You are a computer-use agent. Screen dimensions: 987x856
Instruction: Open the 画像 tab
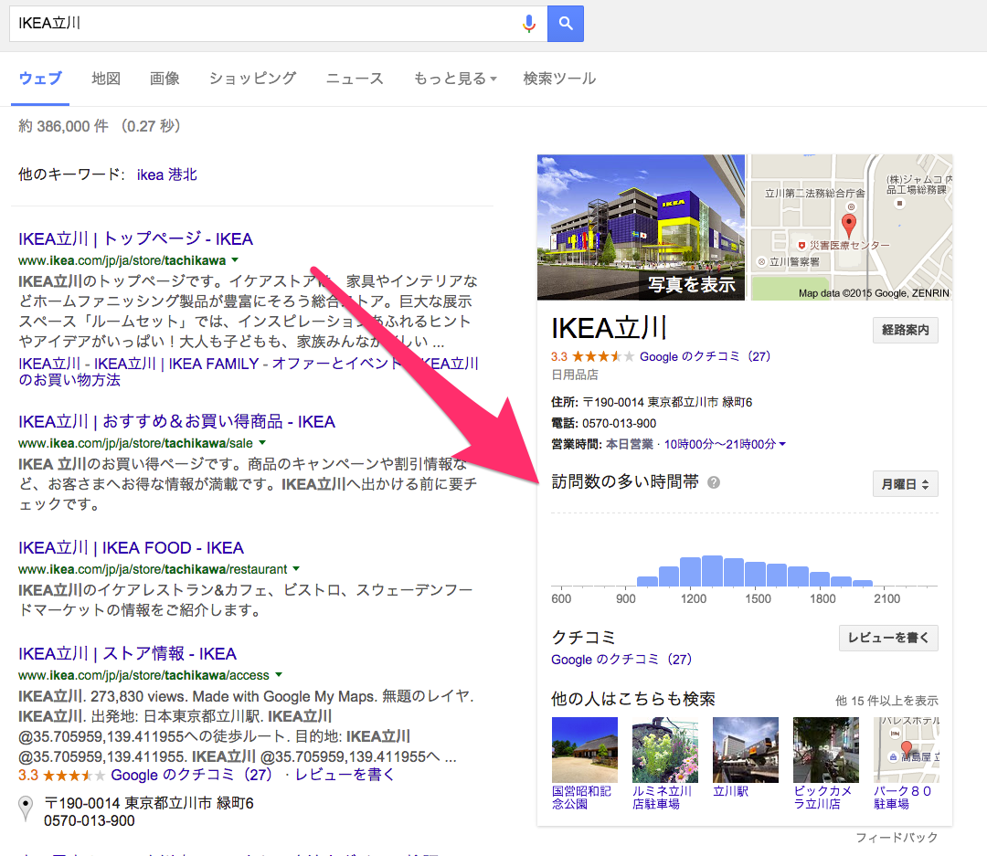pyautogui.click(x=164, y=79)
